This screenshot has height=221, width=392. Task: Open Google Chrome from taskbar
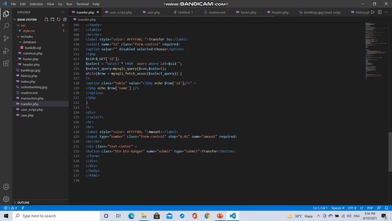click(207, 215)
